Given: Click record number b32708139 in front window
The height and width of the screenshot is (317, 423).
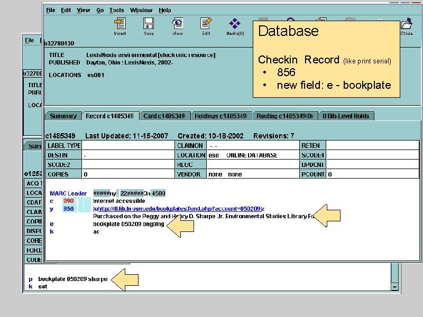Looking at the screenshot, I should tap(59, 43).
